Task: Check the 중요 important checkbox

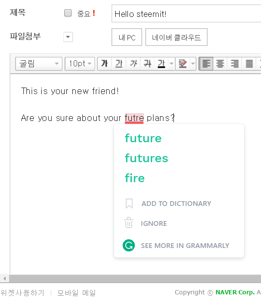Action: click(68, 13)
